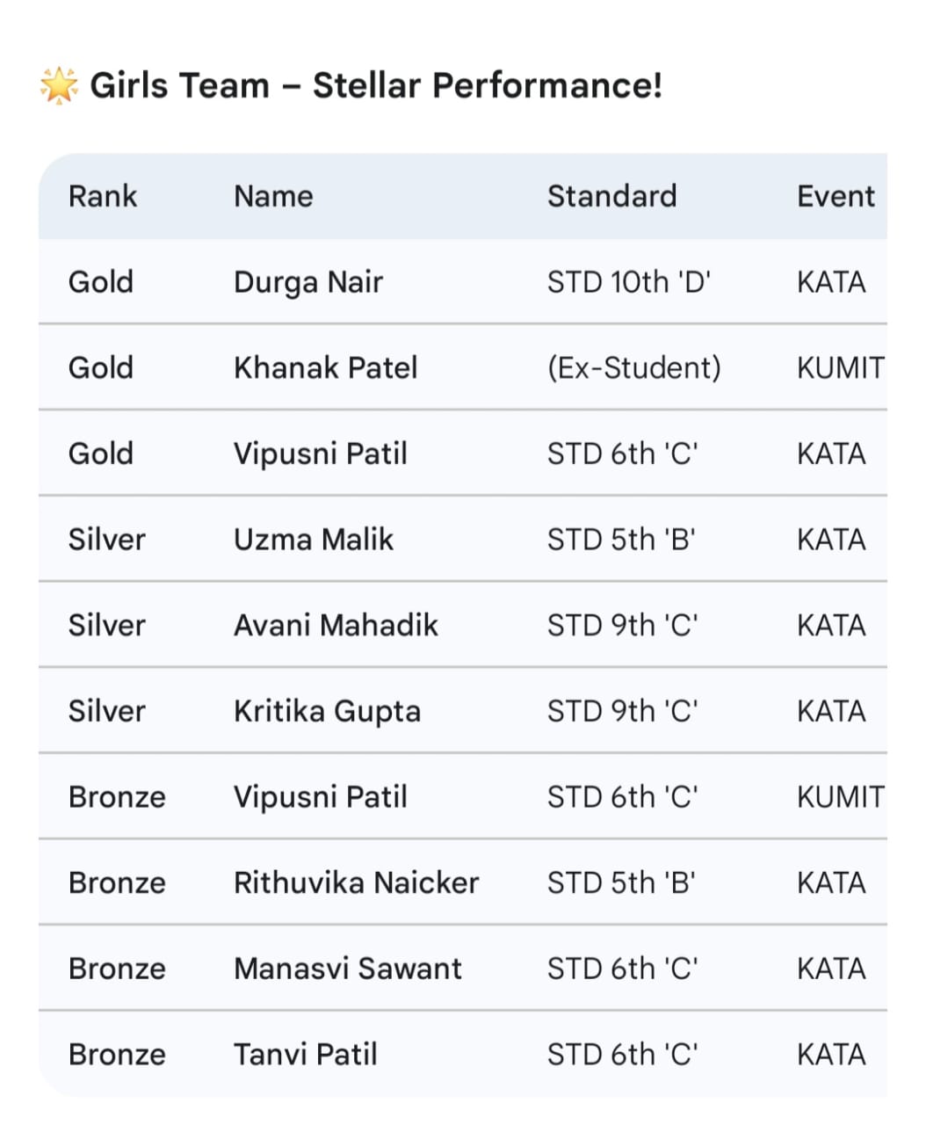
Task: Click the Event column header
Action: coord(835,196)
